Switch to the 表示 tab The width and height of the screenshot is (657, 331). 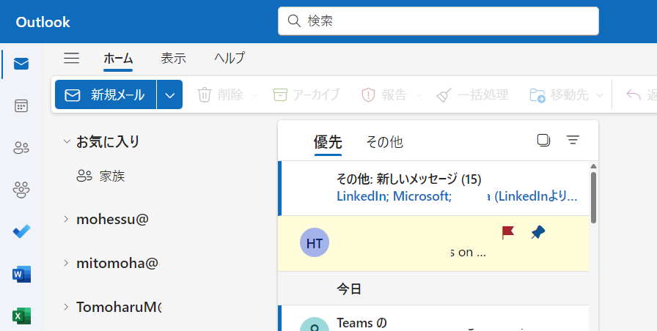click(x=174, y=59)
